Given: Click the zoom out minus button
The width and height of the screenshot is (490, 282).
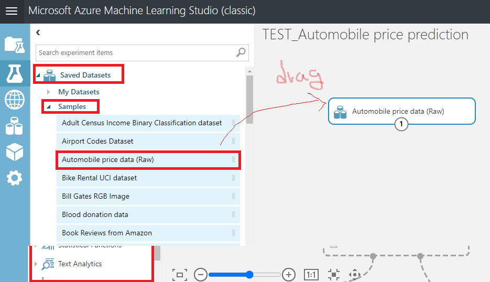Looking at the screenshot, I should [200, 275].
